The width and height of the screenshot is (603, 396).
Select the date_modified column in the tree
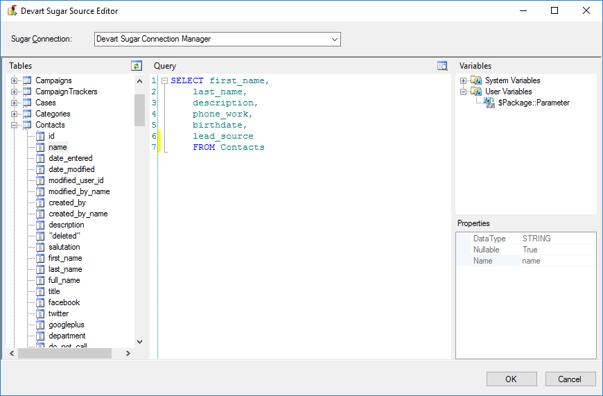[71, 169]
